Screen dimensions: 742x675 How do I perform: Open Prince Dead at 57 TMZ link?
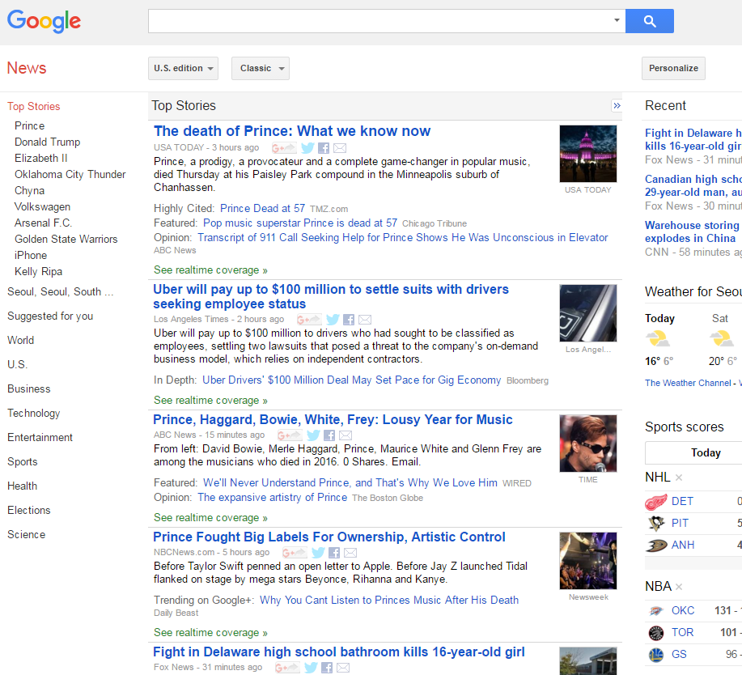pos(262,209)
